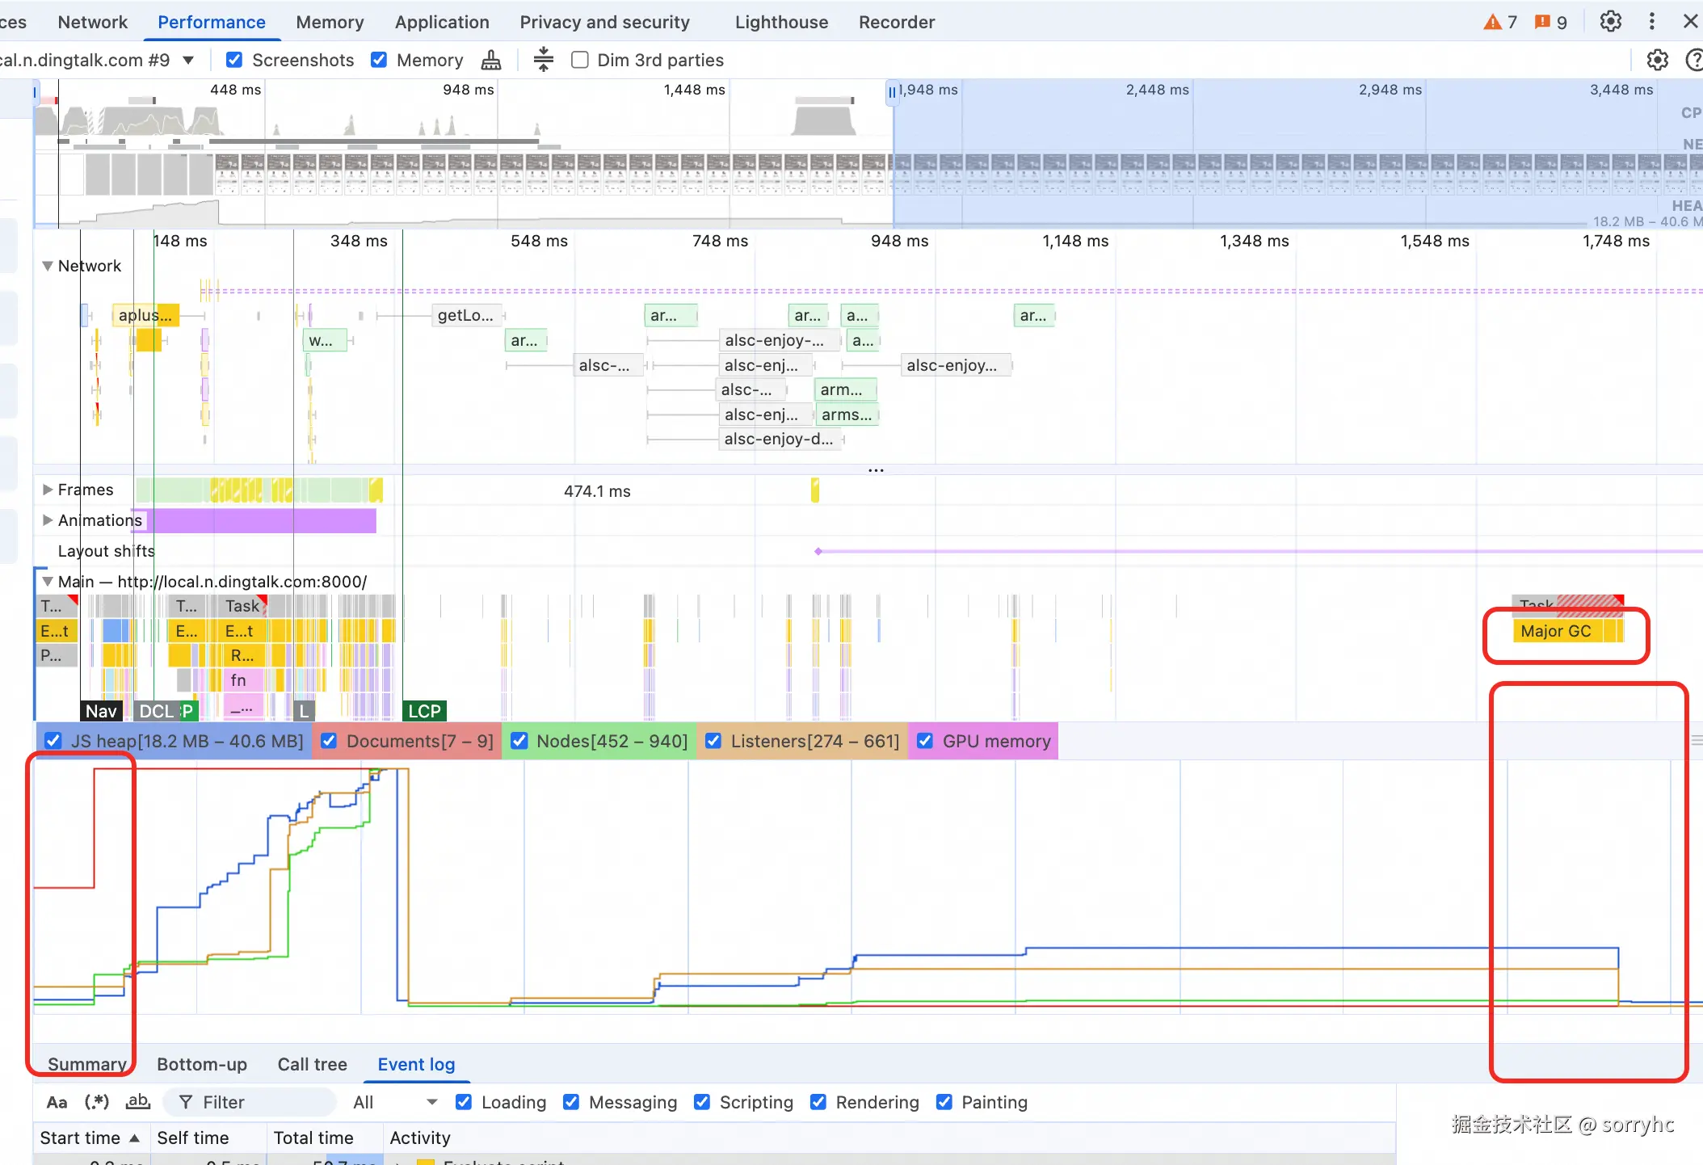
Task: Toggle regular expression filter icon
Action: point(97,1102)
